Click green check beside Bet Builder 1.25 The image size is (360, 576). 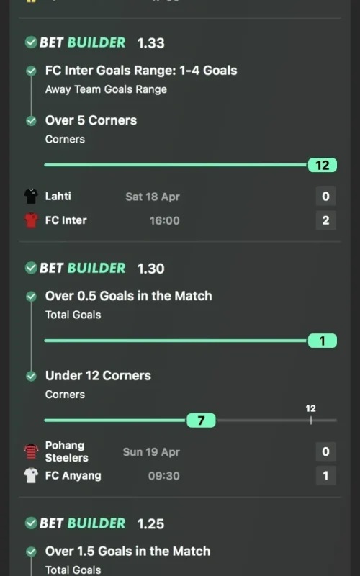(31, 523)
